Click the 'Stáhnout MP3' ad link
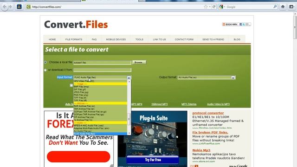297x167 pixels. [x=160, y=104]
